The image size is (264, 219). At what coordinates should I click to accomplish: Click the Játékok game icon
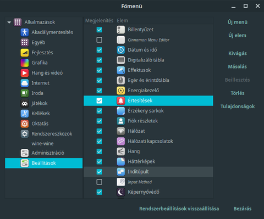coord(25,103)
